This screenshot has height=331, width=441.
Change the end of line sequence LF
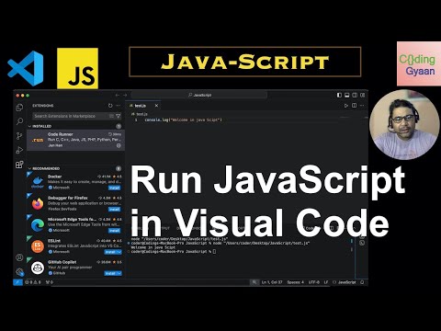pyautogui.click(x=326, y=282)
